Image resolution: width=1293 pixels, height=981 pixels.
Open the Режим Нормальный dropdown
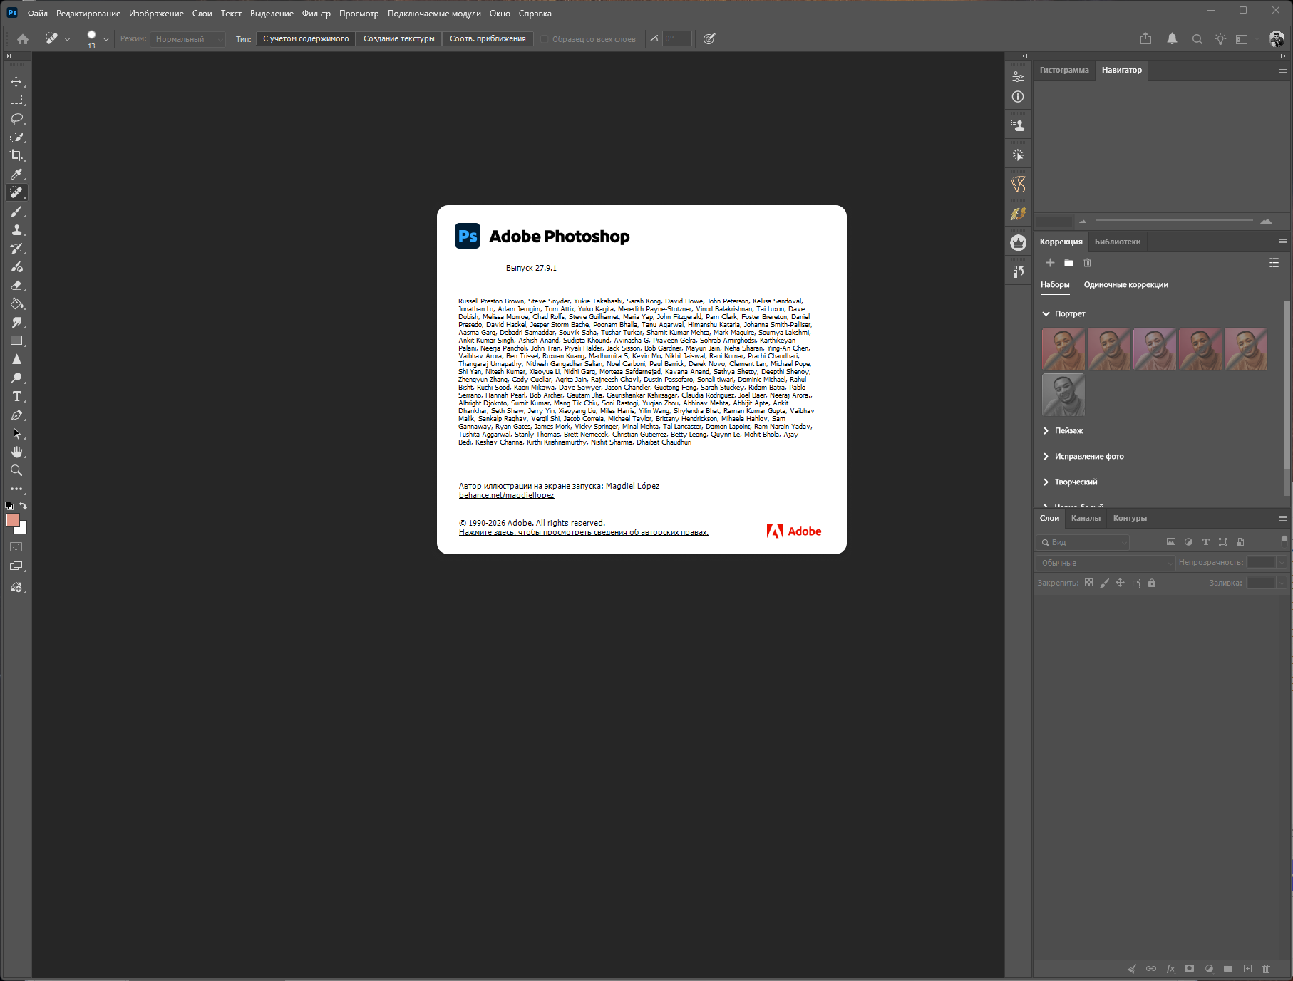point(188,39)
